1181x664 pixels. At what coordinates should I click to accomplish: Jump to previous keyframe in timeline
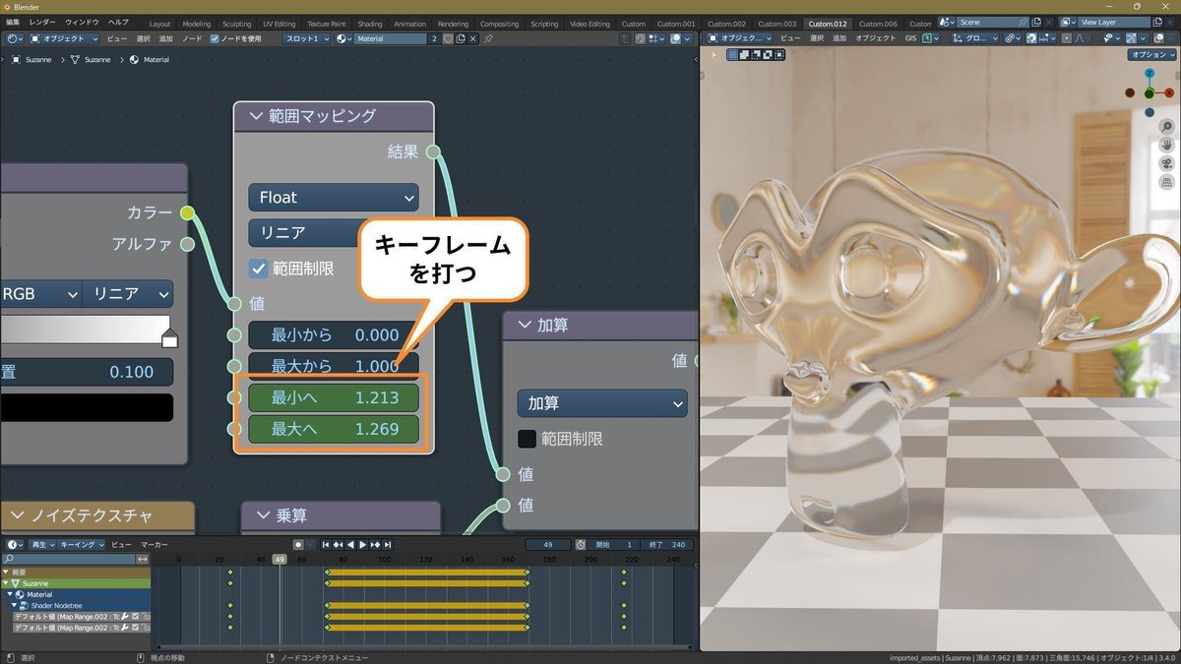(338, 544)
